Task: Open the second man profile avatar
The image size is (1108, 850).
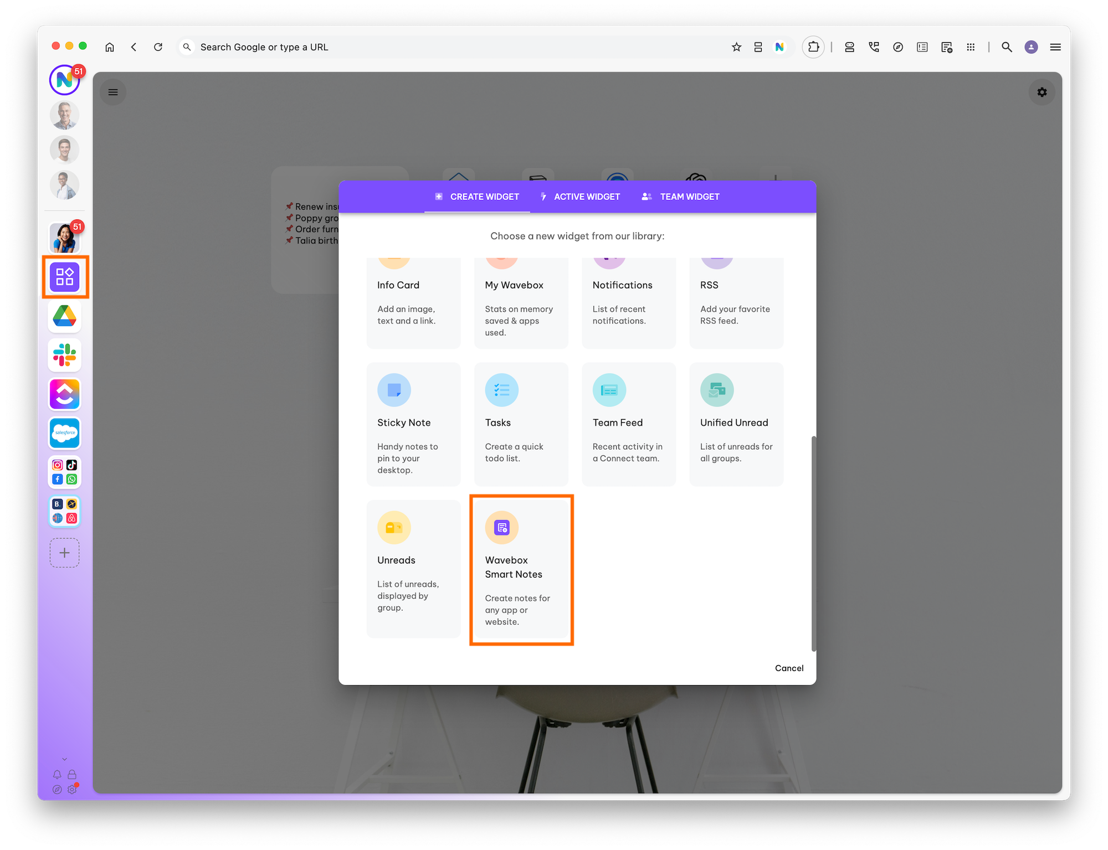Action: point(64,150)
